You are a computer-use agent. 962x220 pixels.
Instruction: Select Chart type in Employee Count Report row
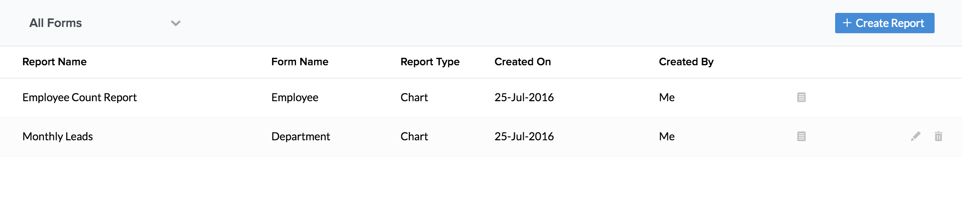[x=414, y=97]
